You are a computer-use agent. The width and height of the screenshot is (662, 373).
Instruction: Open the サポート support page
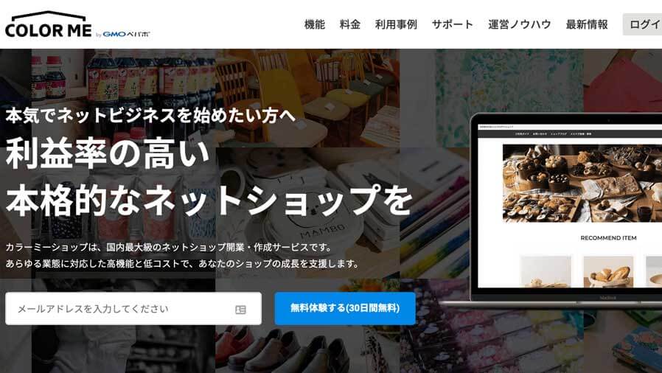[x=452, y=24]
